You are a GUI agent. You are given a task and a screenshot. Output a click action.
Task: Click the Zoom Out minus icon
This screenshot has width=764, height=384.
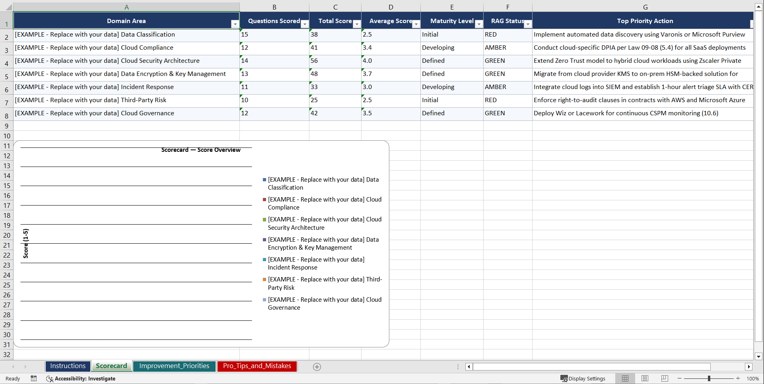pos(679,378)
